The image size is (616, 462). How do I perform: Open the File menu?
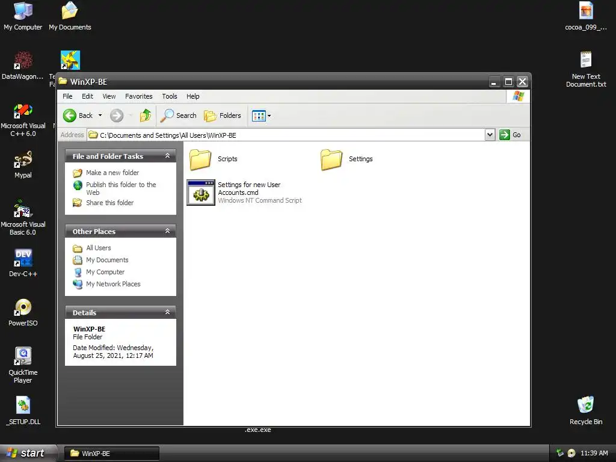(x=67, y=96)
